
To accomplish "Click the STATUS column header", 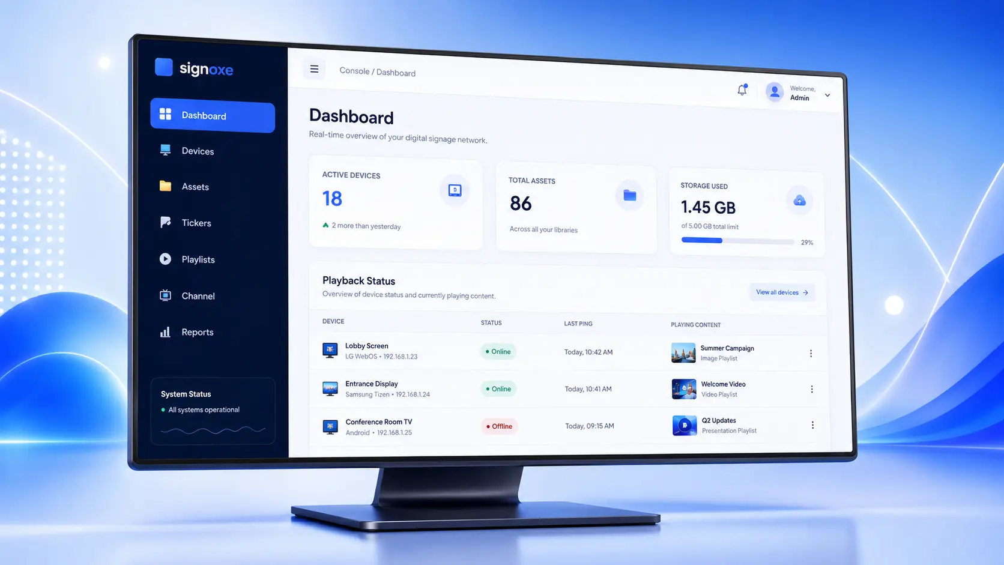I will coord(491,323).
